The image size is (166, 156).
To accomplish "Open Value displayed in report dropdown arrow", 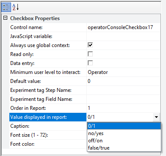I will point(156,117).
